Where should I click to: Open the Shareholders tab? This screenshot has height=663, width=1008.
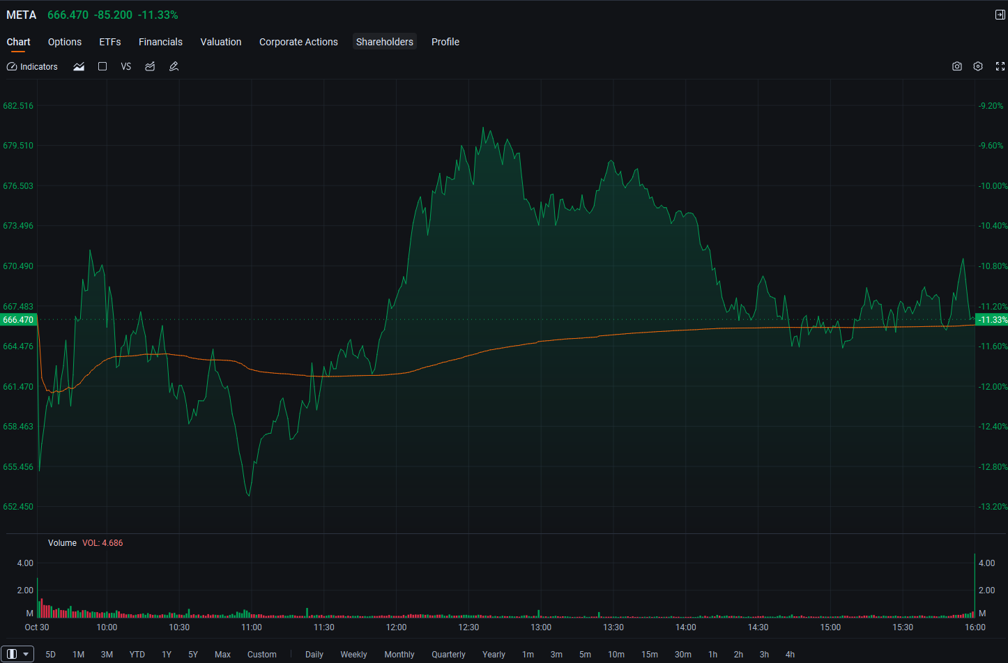pyautogui.click(x=385, y=42)
